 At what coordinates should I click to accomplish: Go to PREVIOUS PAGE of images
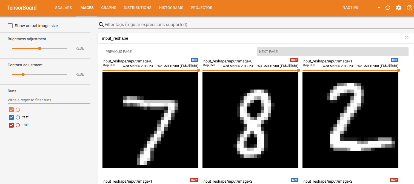(x=119, y=51)
